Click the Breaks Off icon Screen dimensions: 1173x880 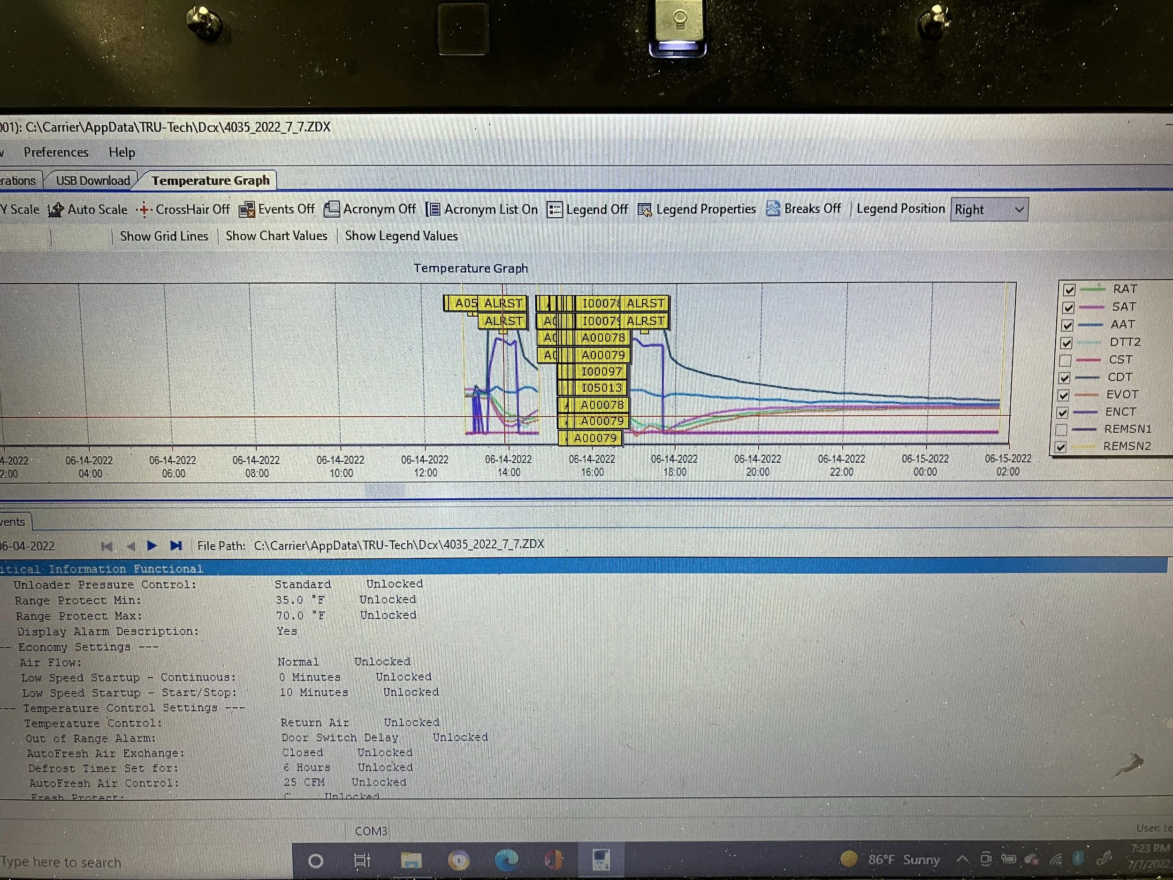[773, 208]
